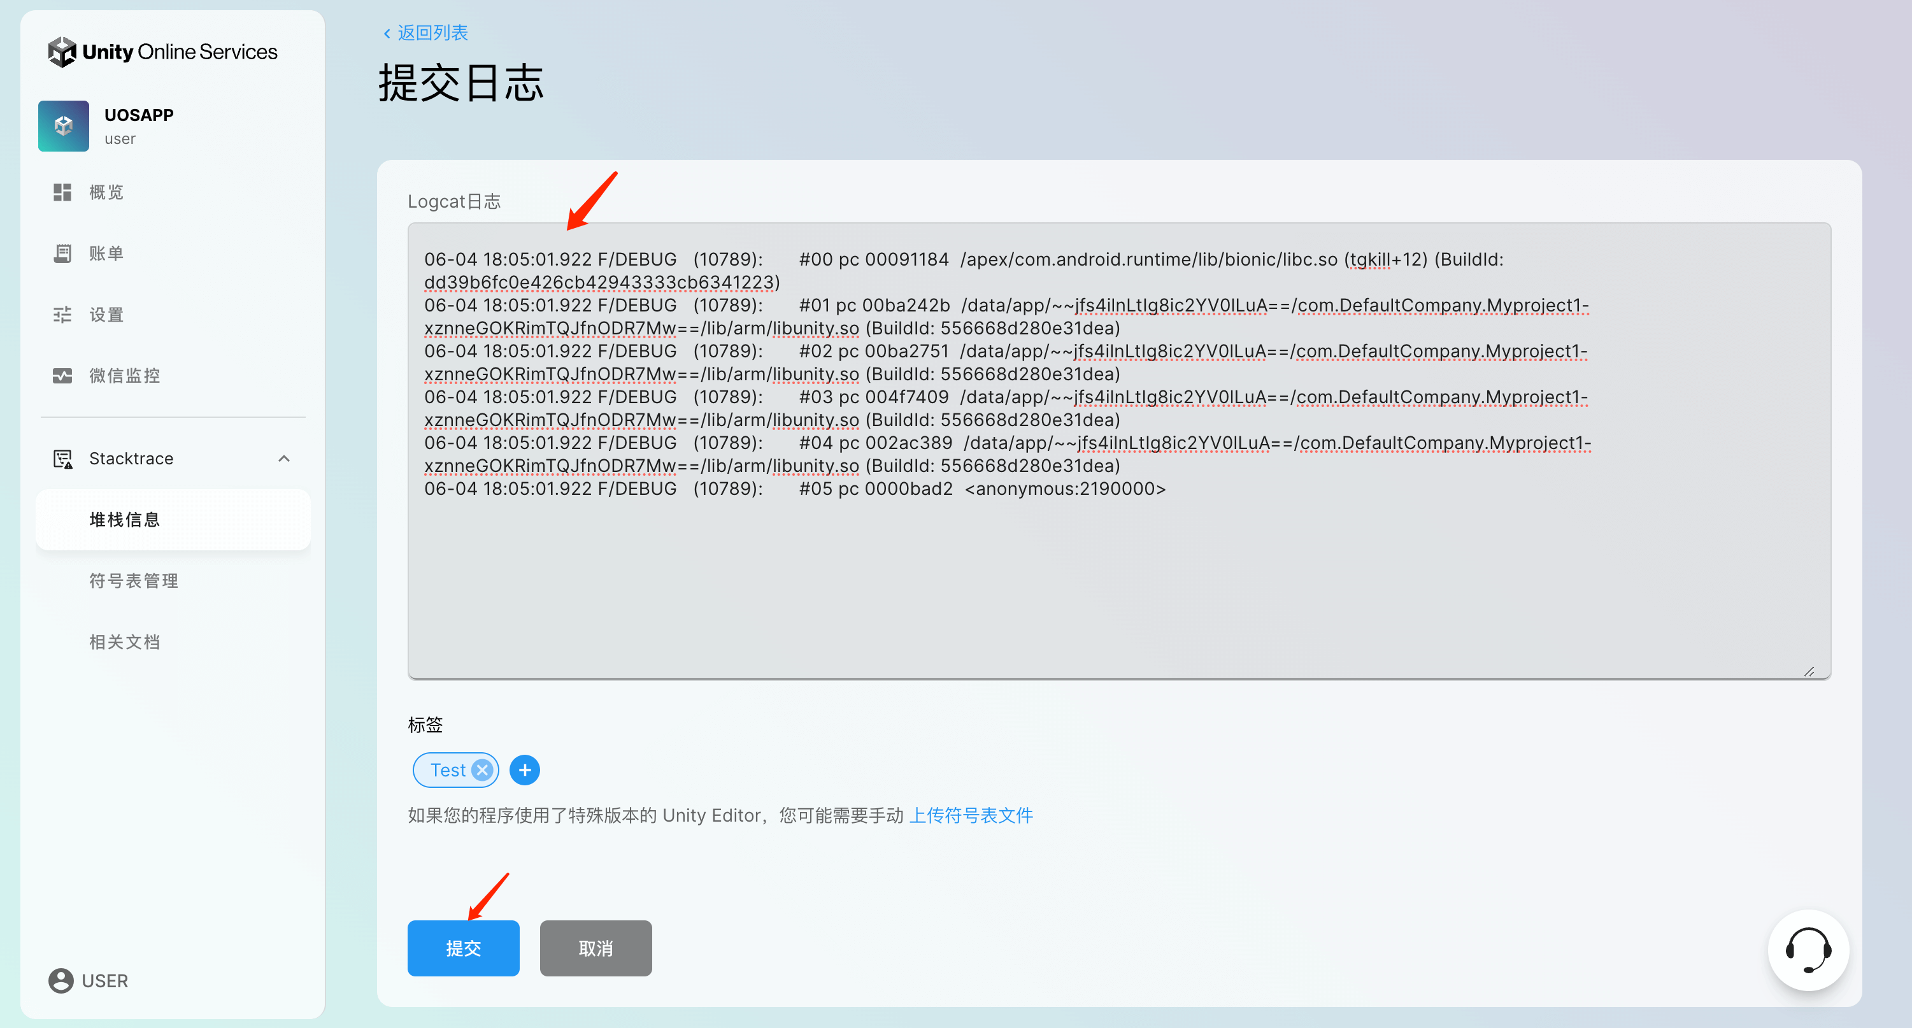
Task: Remove the Test tag with its X
Action: click(482, 769)
